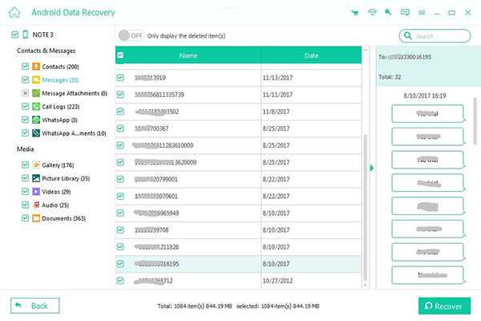The height and width of the screenshot is (321, 481).
Task: Click the 8/10/2017 16:19 timestamp in preview
Action: click(x=425, y=95)
